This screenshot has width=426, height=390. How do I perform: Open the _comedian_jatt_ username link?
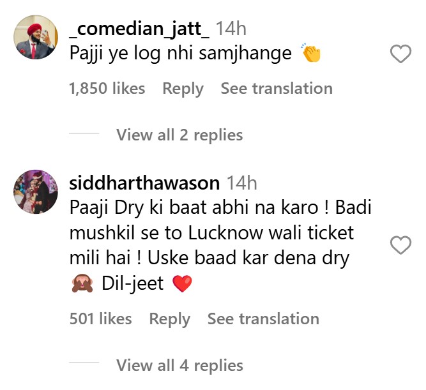139,29
